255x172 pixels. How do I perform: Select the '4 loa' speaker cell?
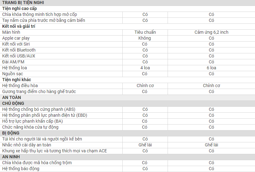(145, 68)
